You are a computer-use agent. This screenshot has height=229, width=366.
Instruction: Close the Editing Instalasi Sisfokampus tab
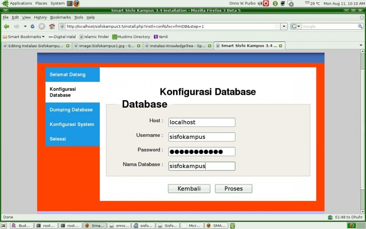point(68,46)
